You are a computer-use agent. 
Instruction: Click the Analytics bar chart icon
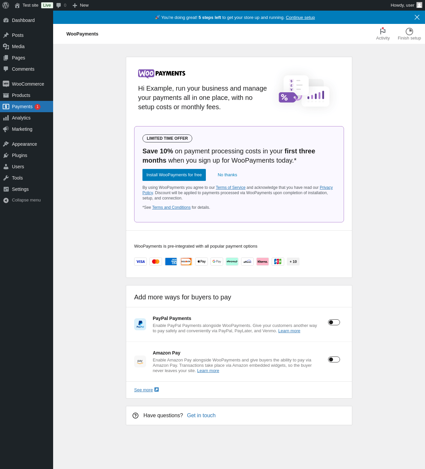point(6,118)
